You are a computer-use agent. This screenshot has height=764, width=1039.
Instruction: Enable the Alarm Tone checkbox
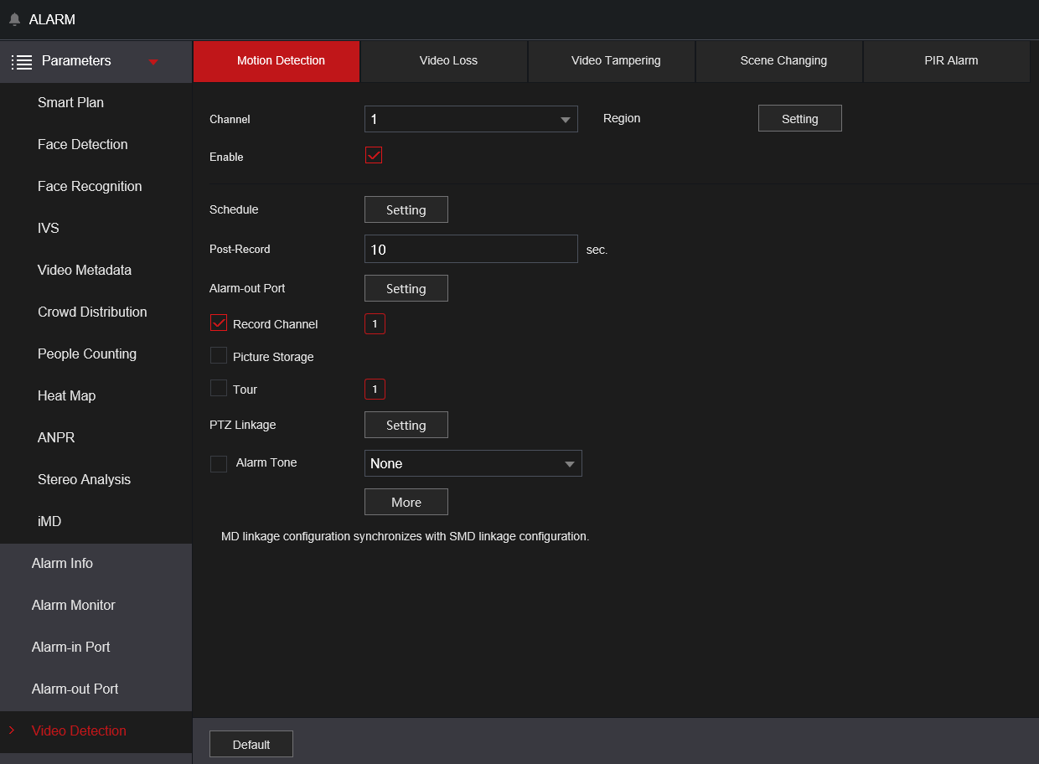coord(219,463)
